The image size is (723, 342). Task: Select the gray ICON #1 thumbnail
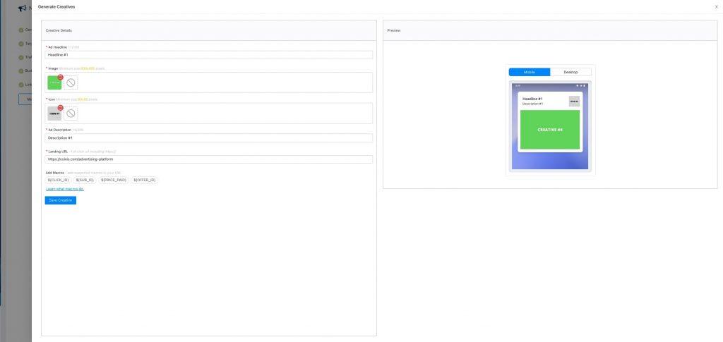click(54, 114)
